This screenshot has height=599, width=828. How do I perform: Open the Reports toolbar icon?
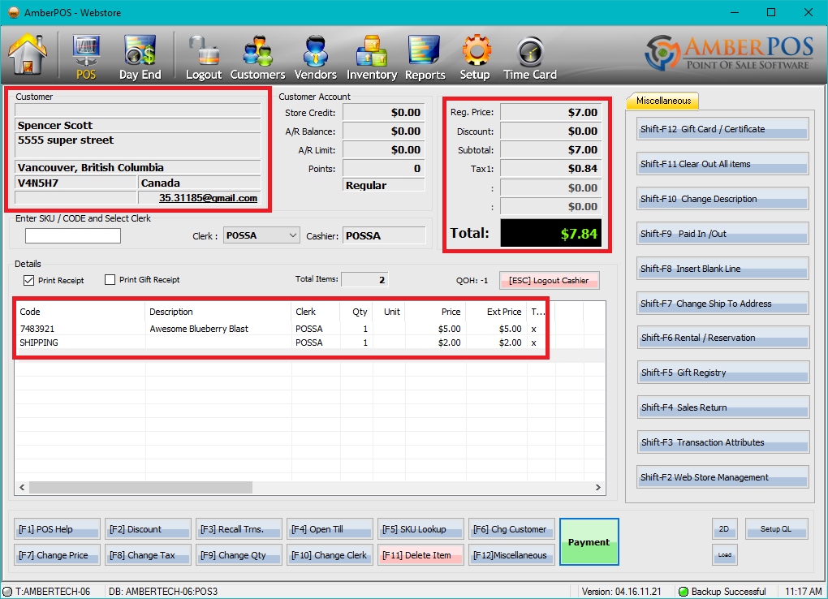tap(425, 57)
